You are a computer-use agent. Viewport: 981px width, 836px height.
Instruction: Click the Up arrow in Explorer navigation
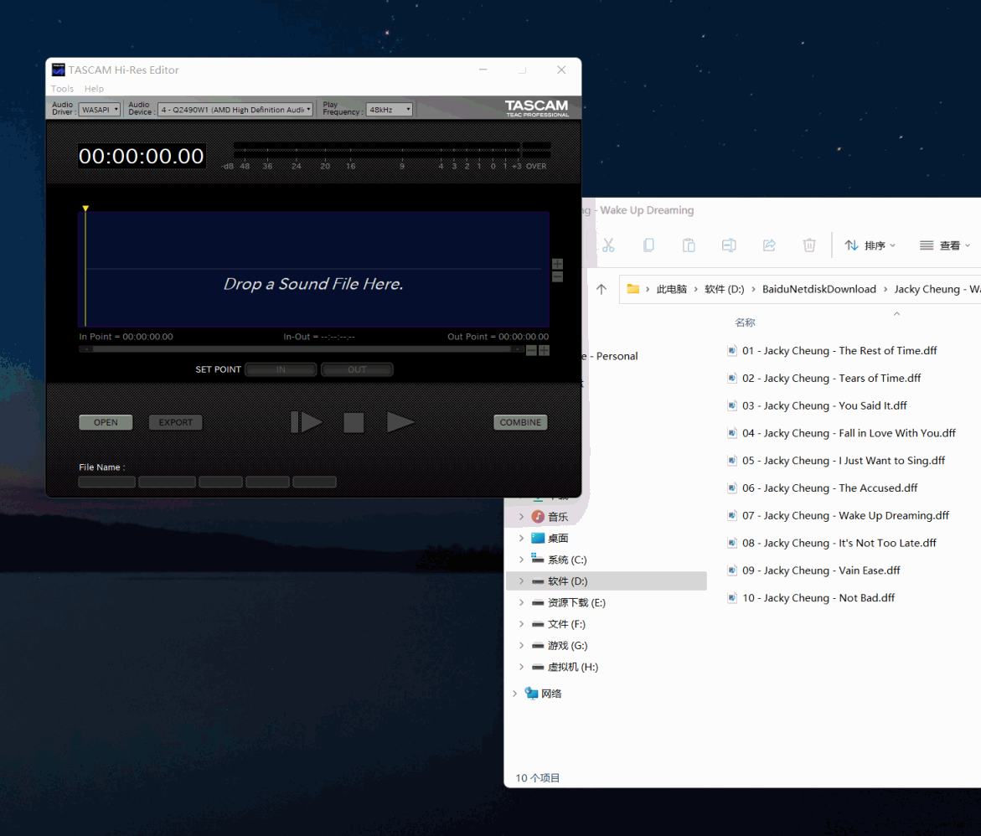[602, 289]
